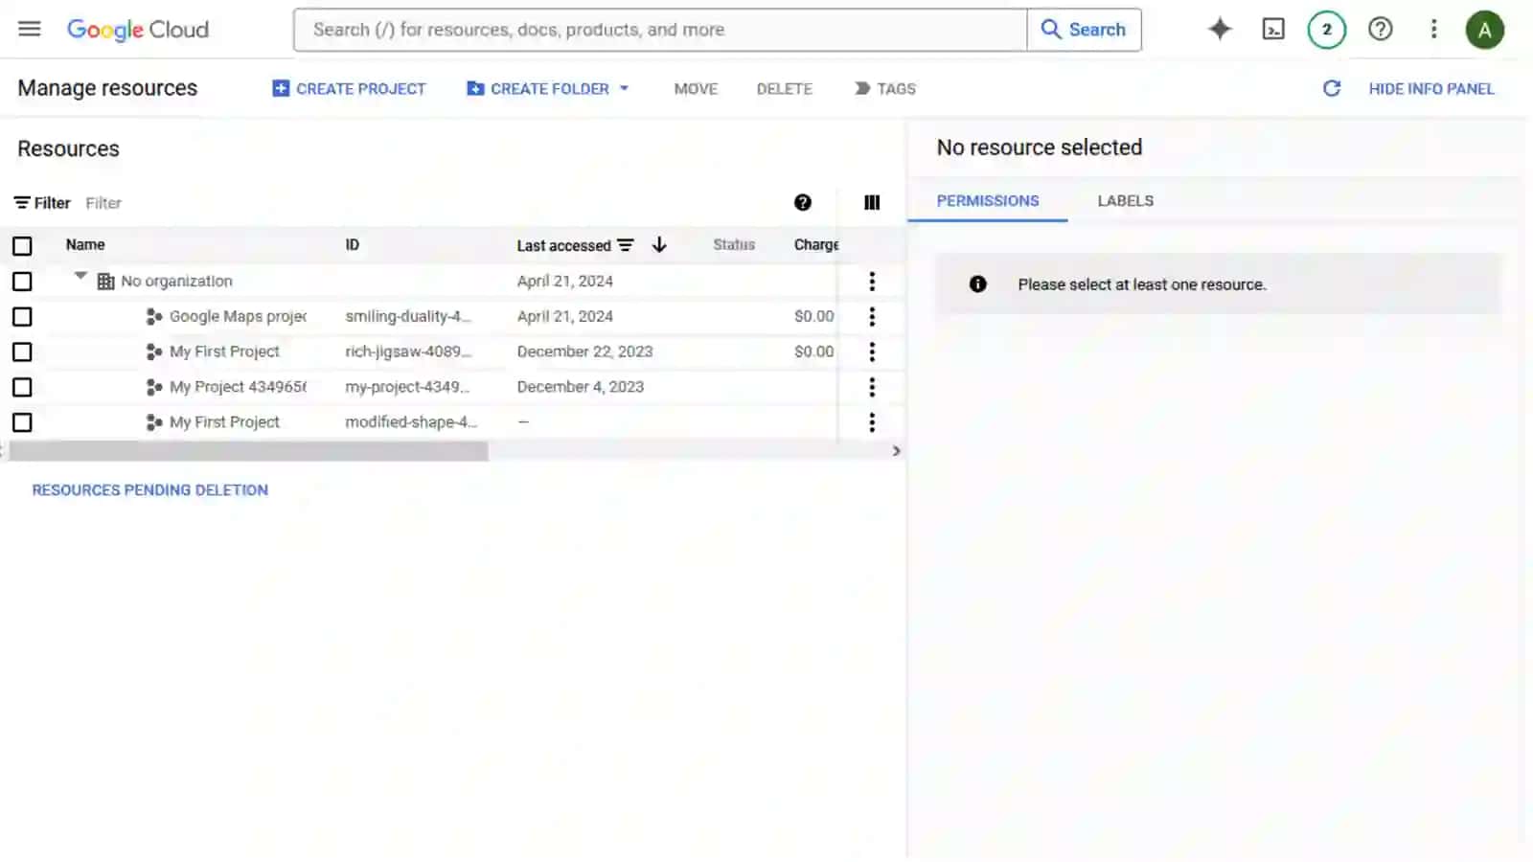The width and height of the screenshot is (1533, 862).
Task: Go to Google Cloud home logo
Action: [138, 30]
